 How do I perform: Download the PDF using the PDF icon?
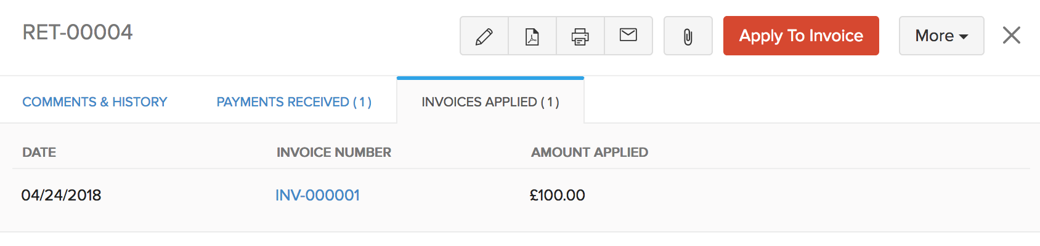[532, 36]
